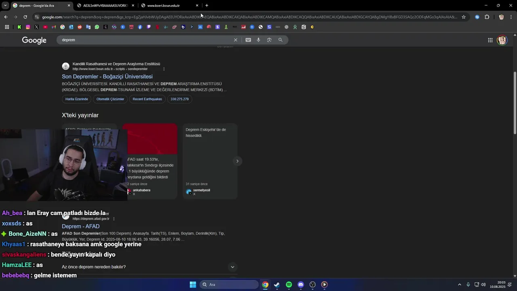
Task: Open the Gmail bookmark icon
Action: (x=54, y=27)
